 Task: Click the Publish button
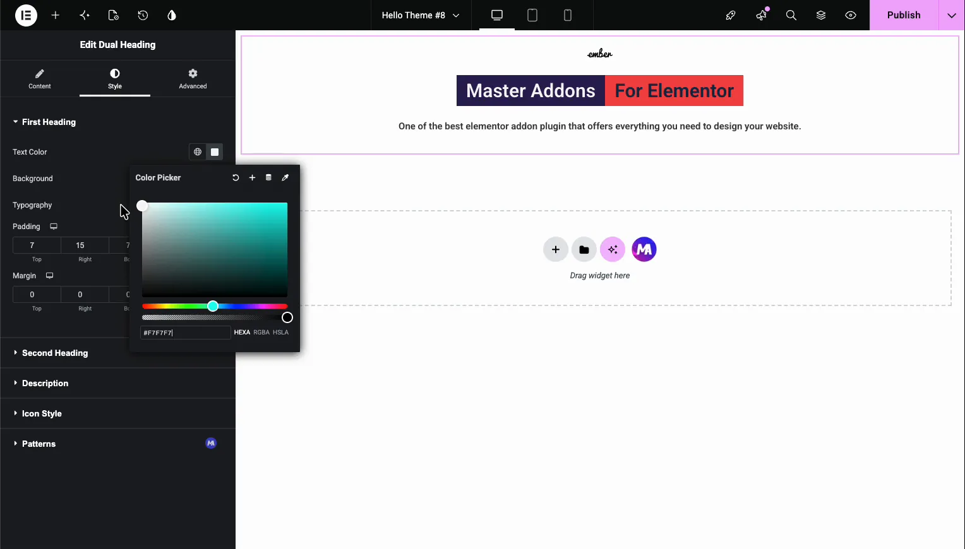(904, 15)
